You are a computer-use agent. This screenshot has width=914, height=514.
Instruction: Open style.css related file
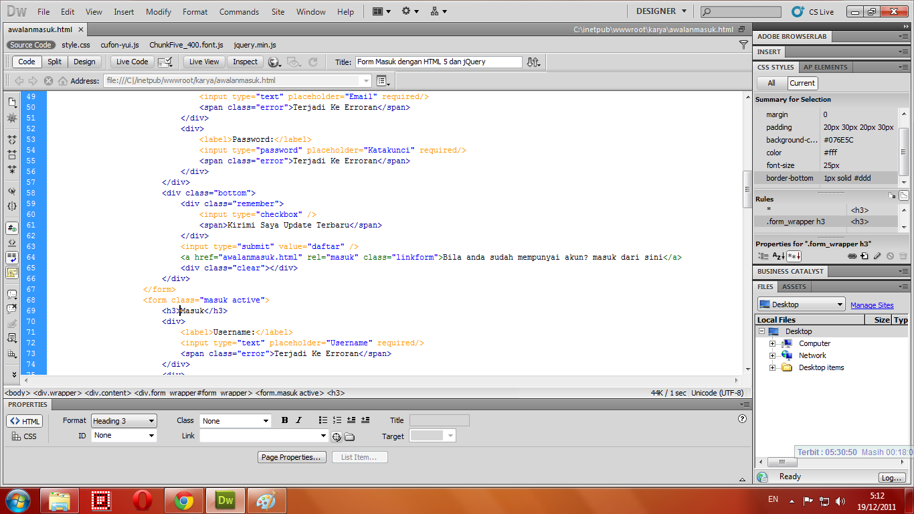pos(76,45)
